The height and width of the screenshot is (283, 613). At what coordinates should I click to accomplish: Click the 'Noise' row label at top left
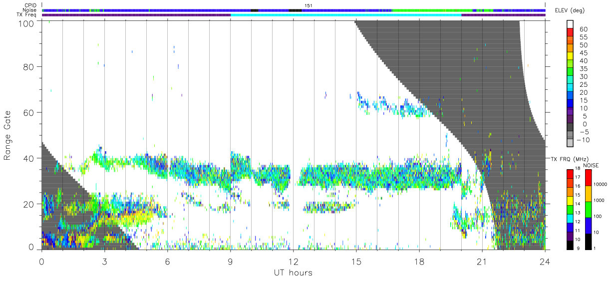pos(30,10)
